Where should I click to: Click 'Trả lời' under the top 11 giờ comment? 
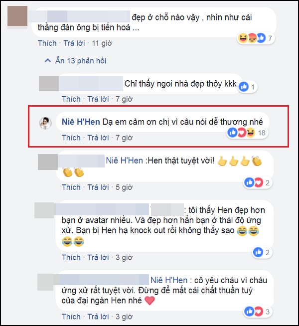pos(74,43)
